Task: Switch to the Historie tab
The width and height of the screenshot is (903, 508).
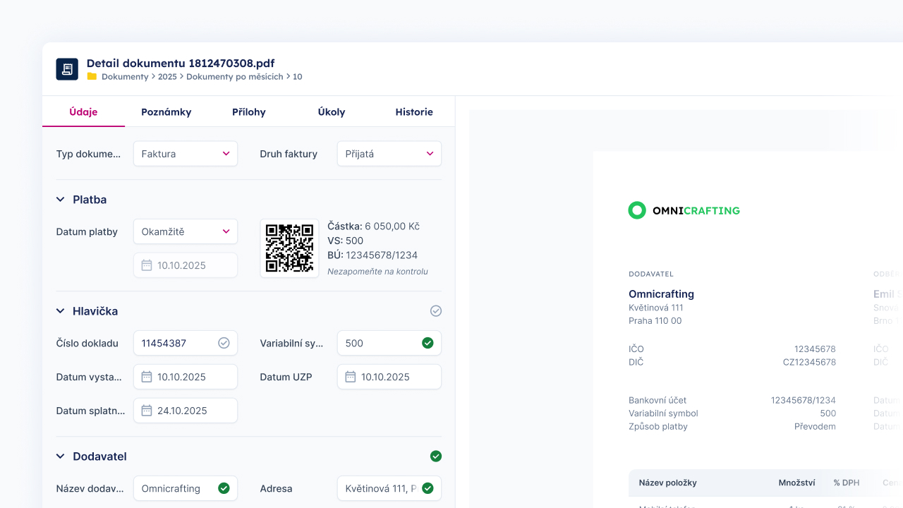Action: tap(414, 112)
